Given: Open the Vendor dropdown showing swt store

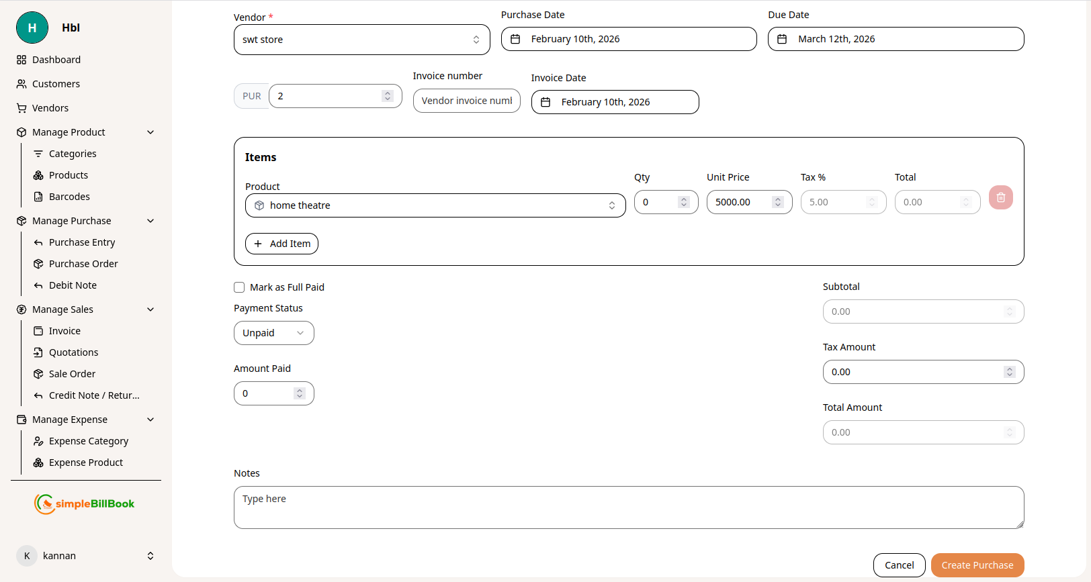Looking at the screenshot, I should click(x=361, y=40).
